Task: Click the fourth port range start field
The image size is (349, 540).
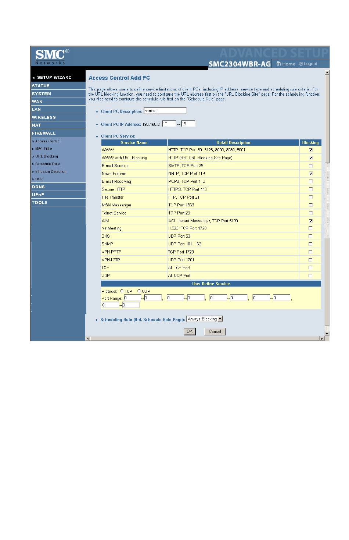Action: (261, 298)
